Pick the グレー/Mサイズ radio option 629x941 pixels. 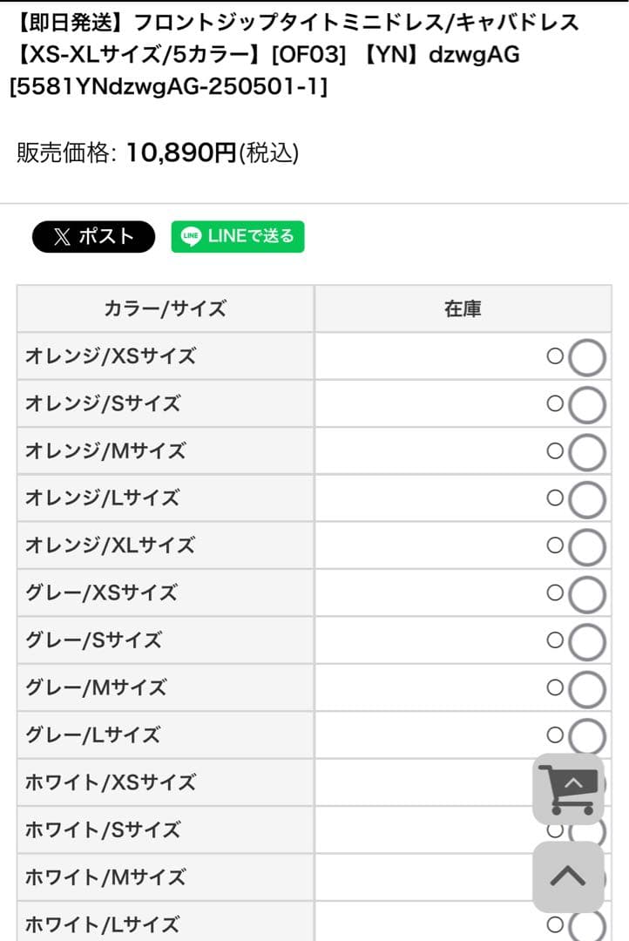pyautogui.click(x=587, y=688)
